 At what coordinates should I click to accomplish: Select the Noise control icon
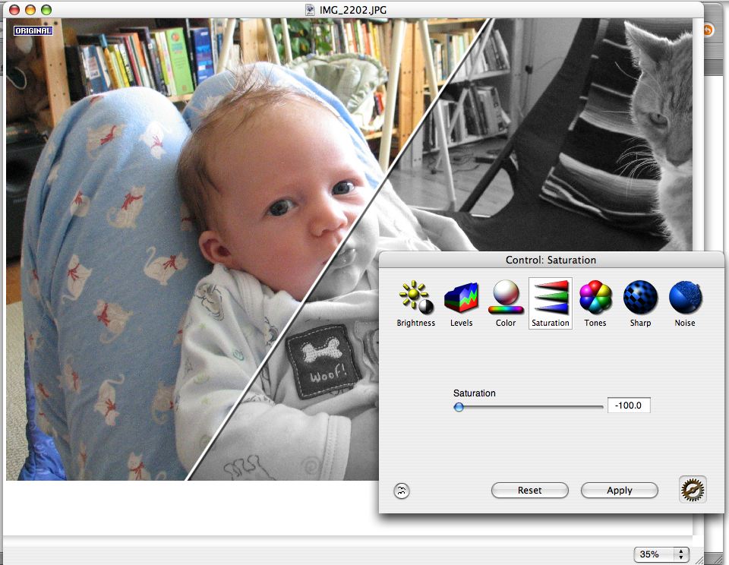pyautogui.click(x=685, y=304)
